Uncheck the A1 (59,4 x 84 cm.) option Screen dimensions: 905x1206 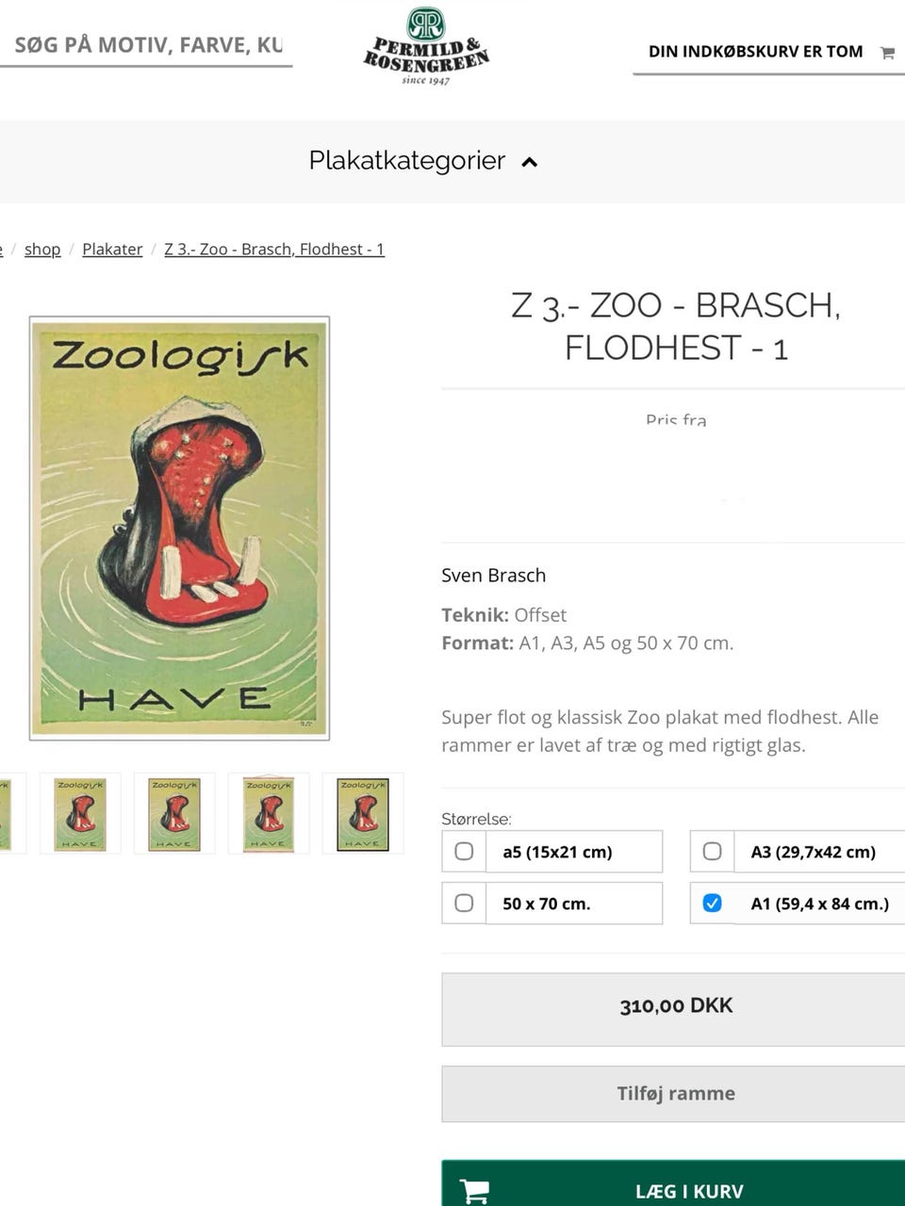(713, 904)
